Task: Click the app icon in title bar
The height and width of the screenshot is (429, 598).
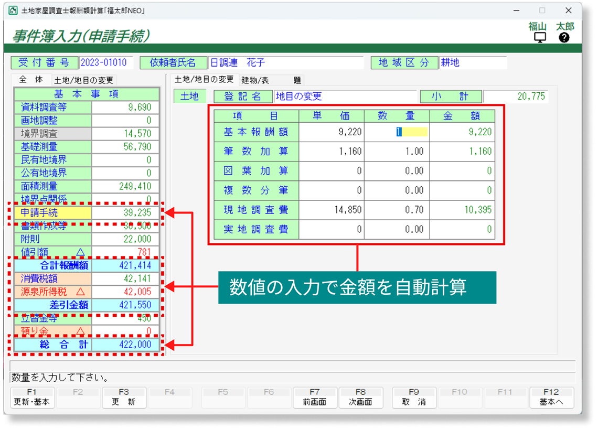Action: point(13,10)
